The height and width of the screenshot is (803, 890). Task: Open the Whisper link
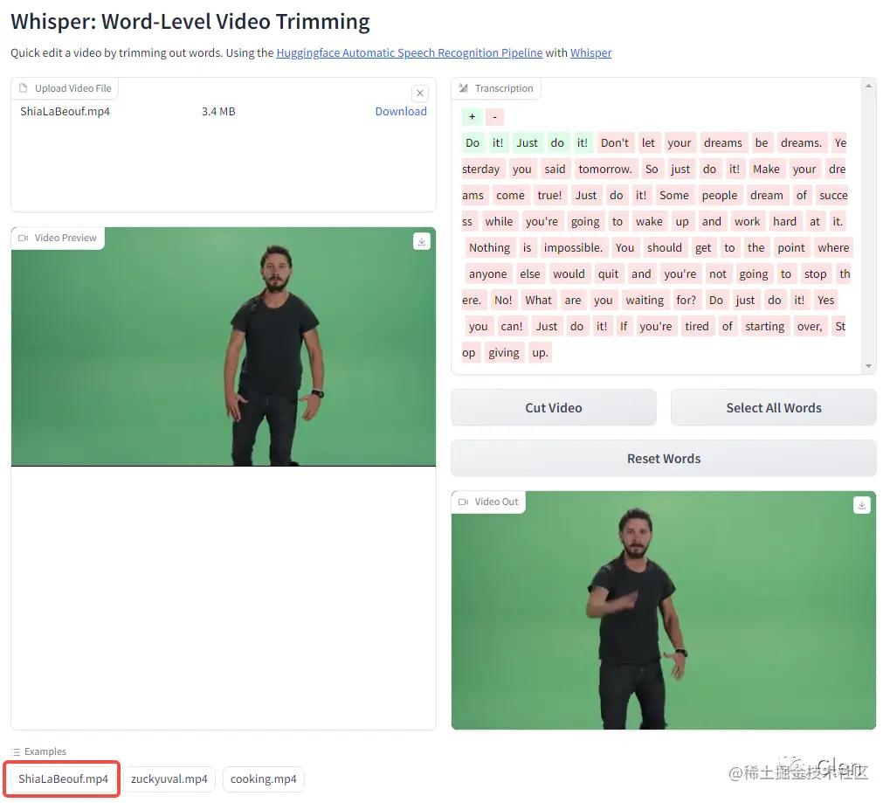click(591, 52)
